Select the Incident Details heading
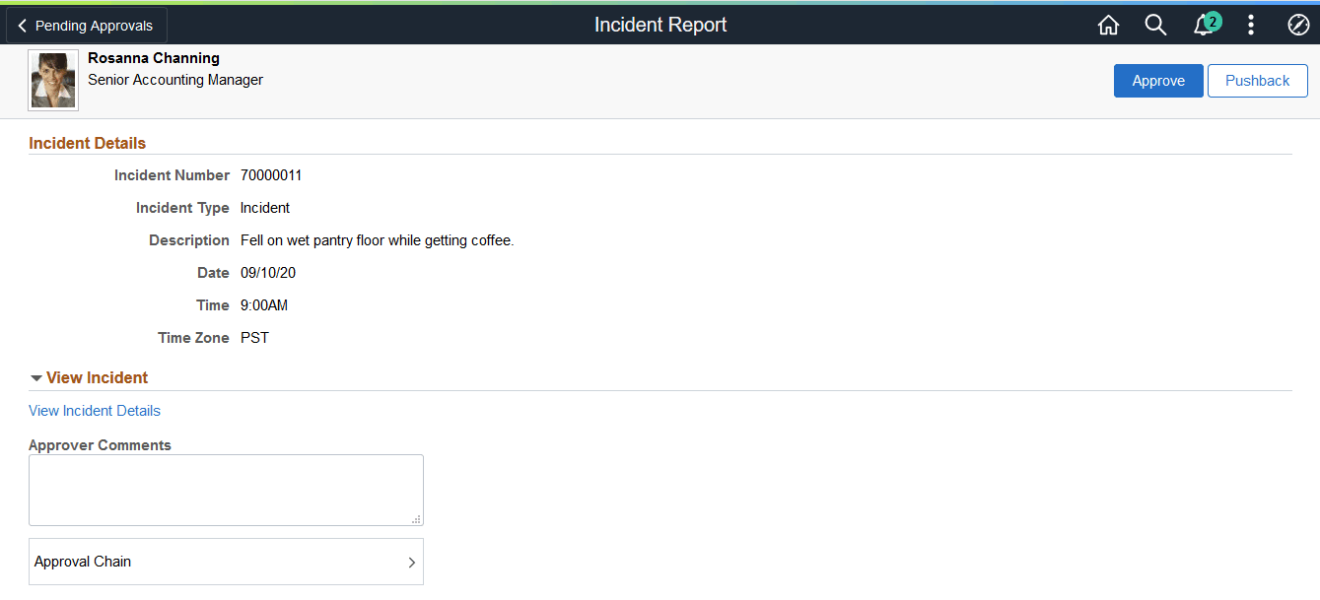This screenshot has width=1320, height=600. (87, 142)
